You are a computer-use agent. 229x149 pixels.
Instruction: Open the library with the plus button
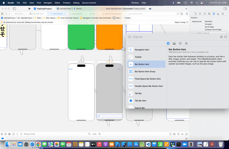(x=186, y=9)
